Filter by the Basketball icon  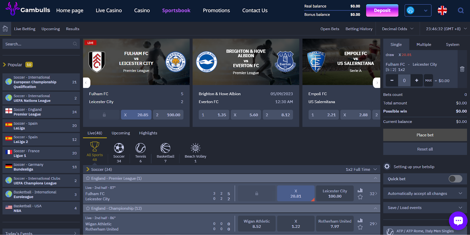pos(165,148)
